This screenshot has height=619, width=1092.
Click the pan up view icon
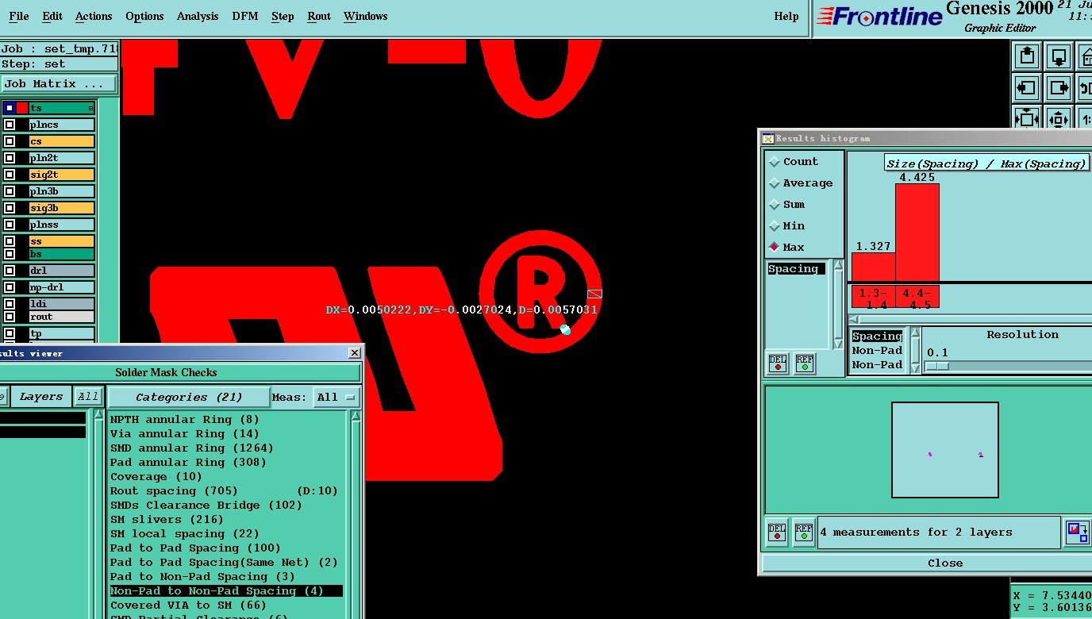coord(1027,56)
